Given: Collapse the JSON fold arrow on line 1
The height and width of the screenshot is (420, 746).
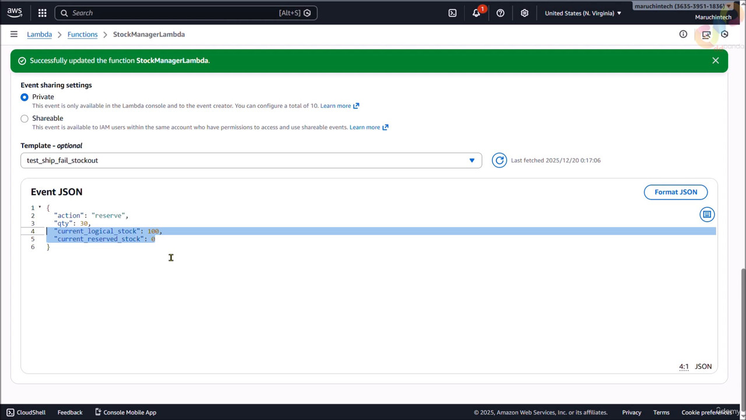Looking at the screenshot, I should coord(40,208).
